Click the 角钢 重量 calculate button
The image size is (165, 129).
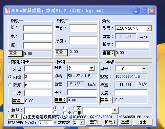coord(108,53)
